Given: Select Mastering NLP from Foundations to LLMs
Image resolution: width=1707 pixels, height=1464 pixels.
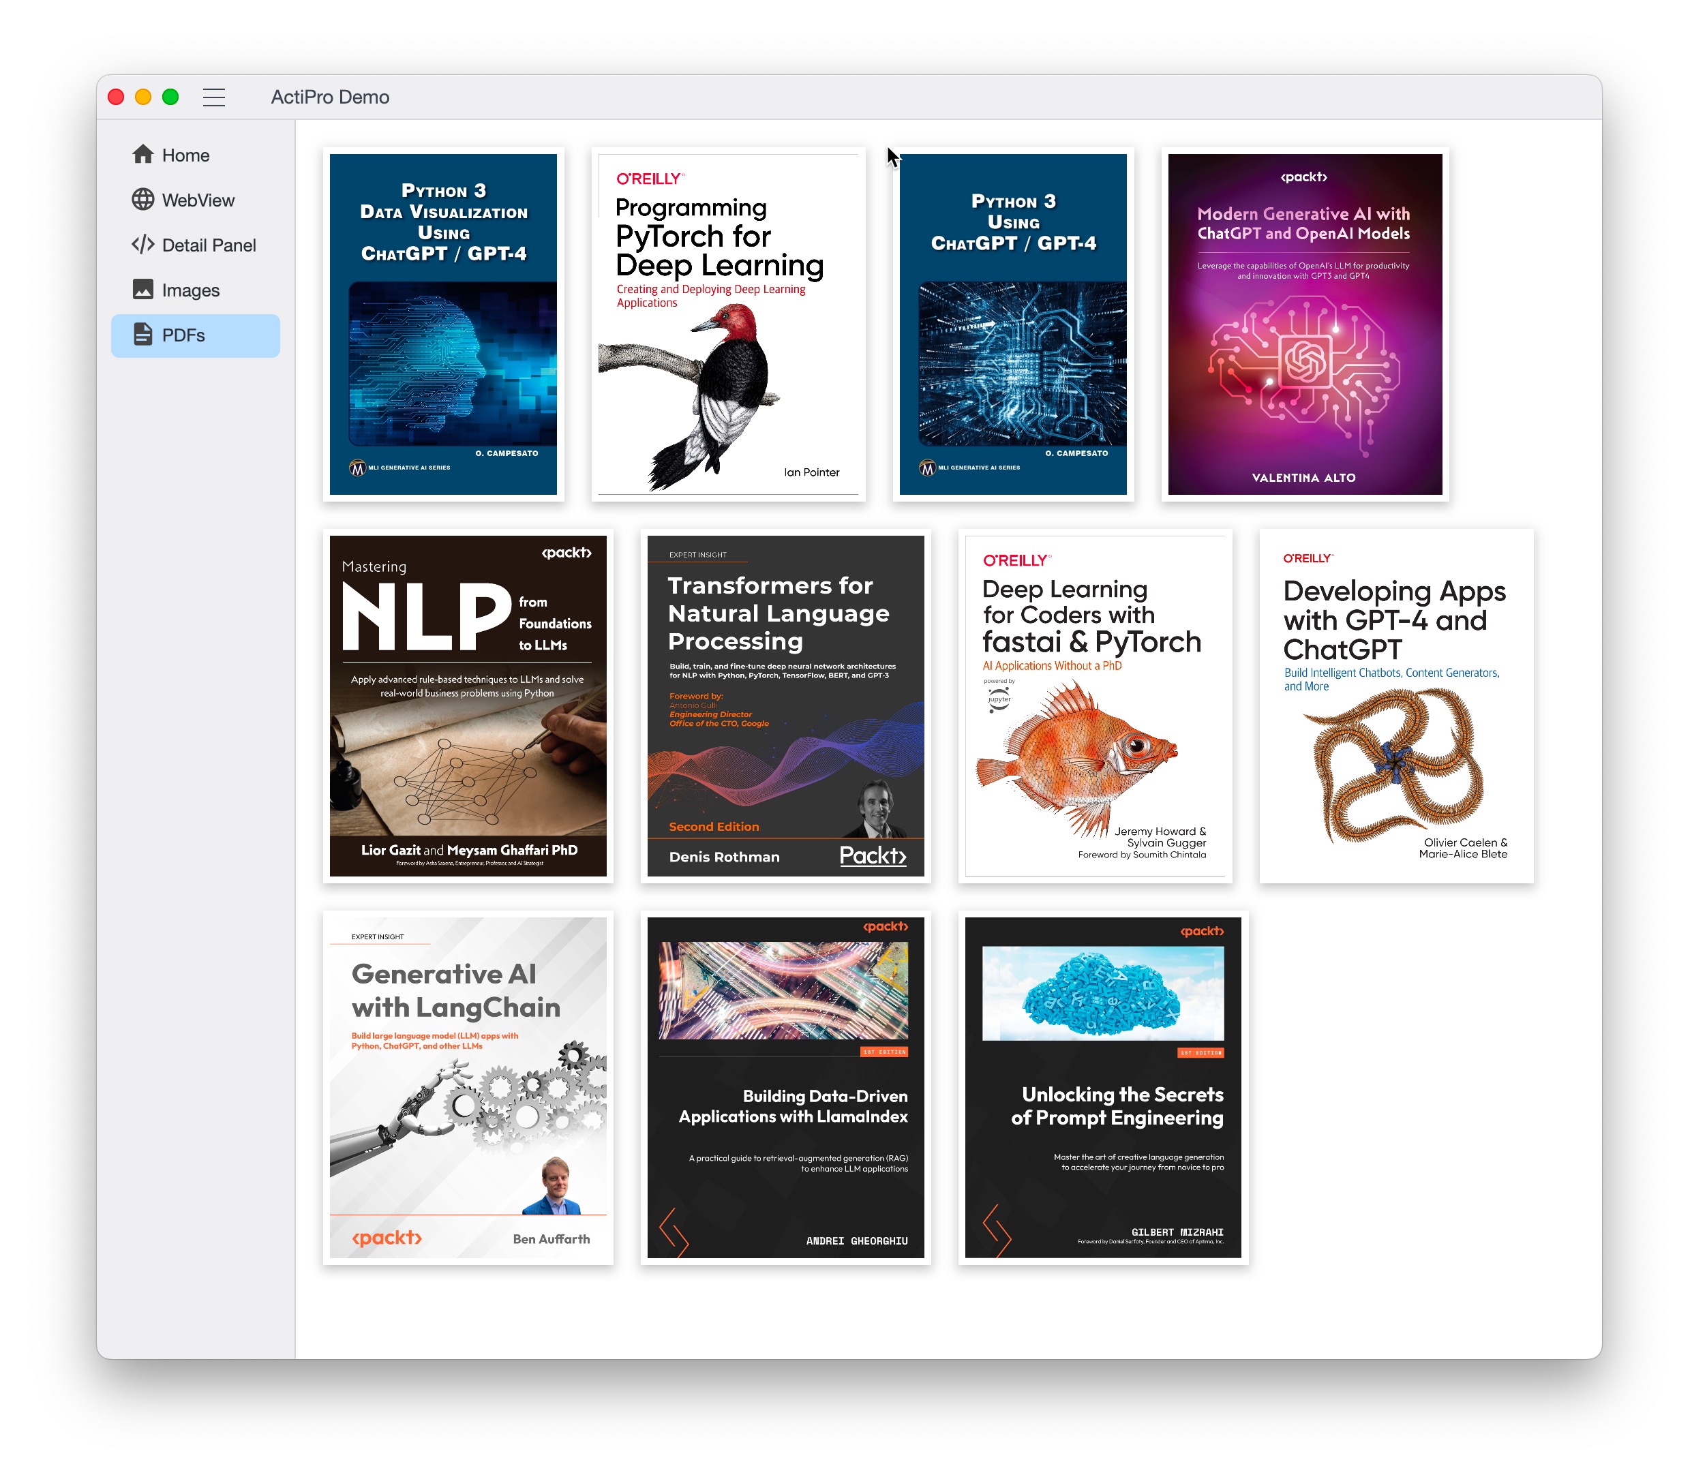Looking at the screenshot, I should [x=469, y=706].
